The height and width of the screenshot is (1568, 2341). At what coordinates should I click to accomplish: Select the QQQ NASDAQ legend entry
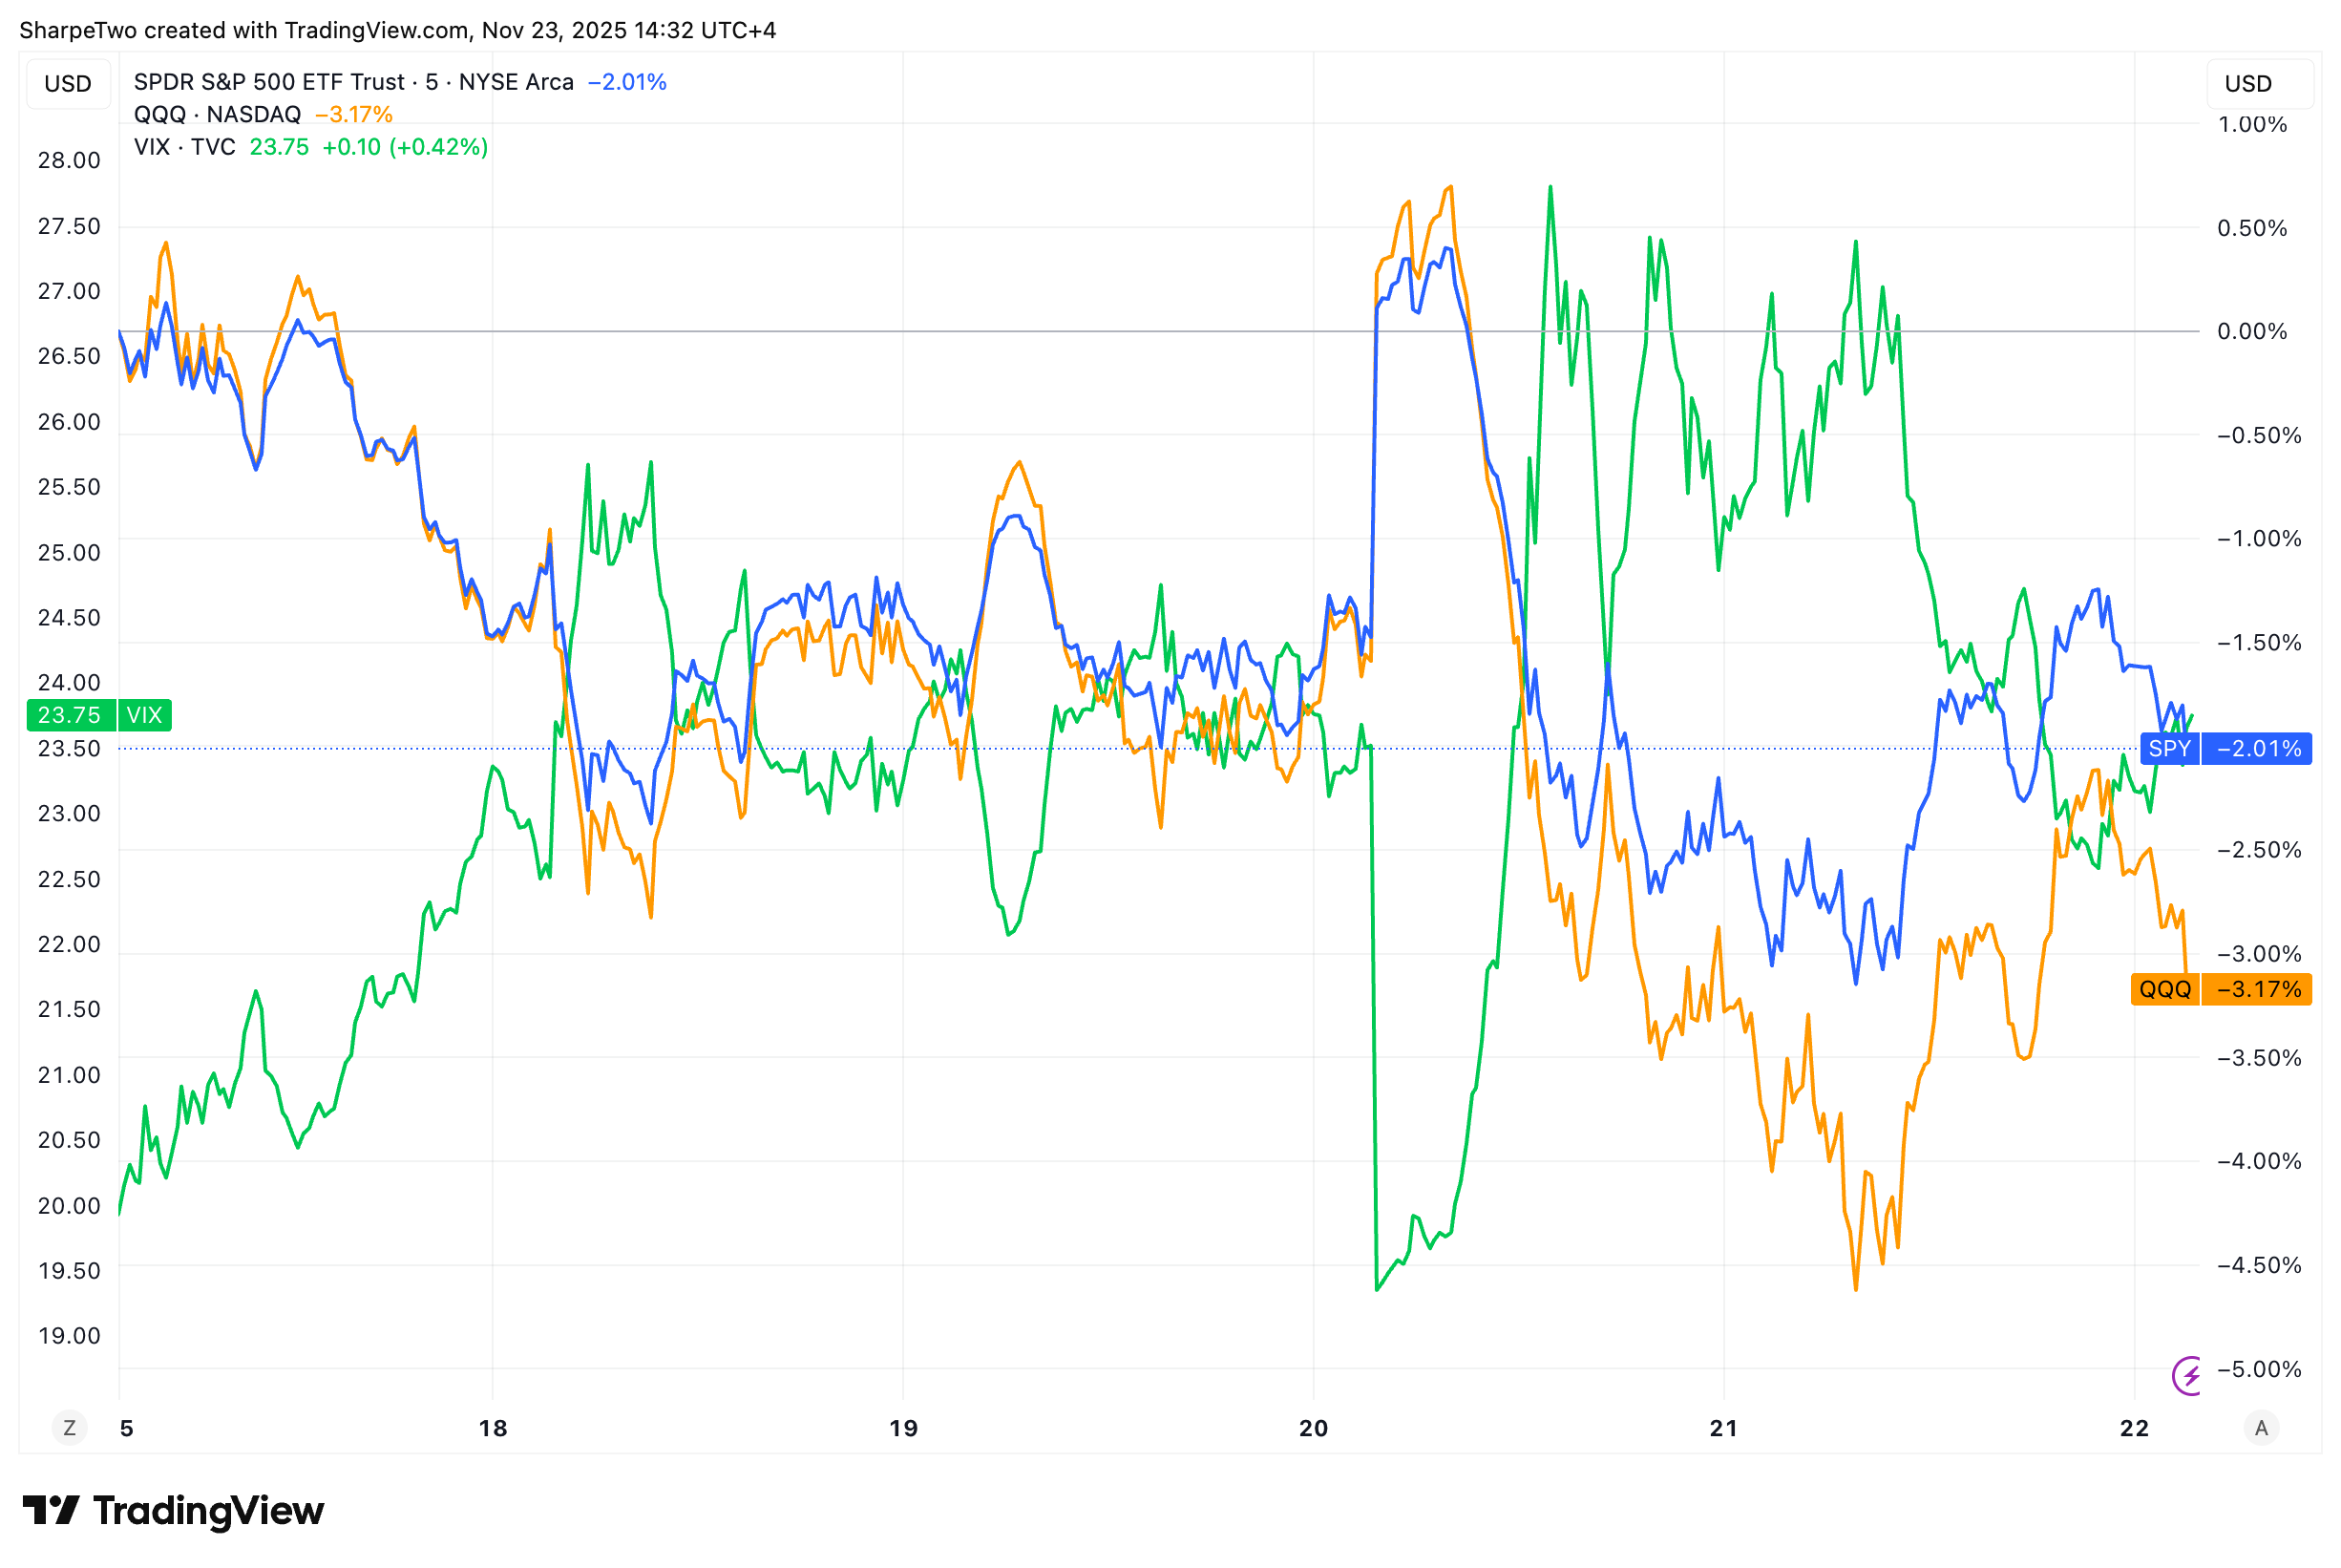(217, 114)
